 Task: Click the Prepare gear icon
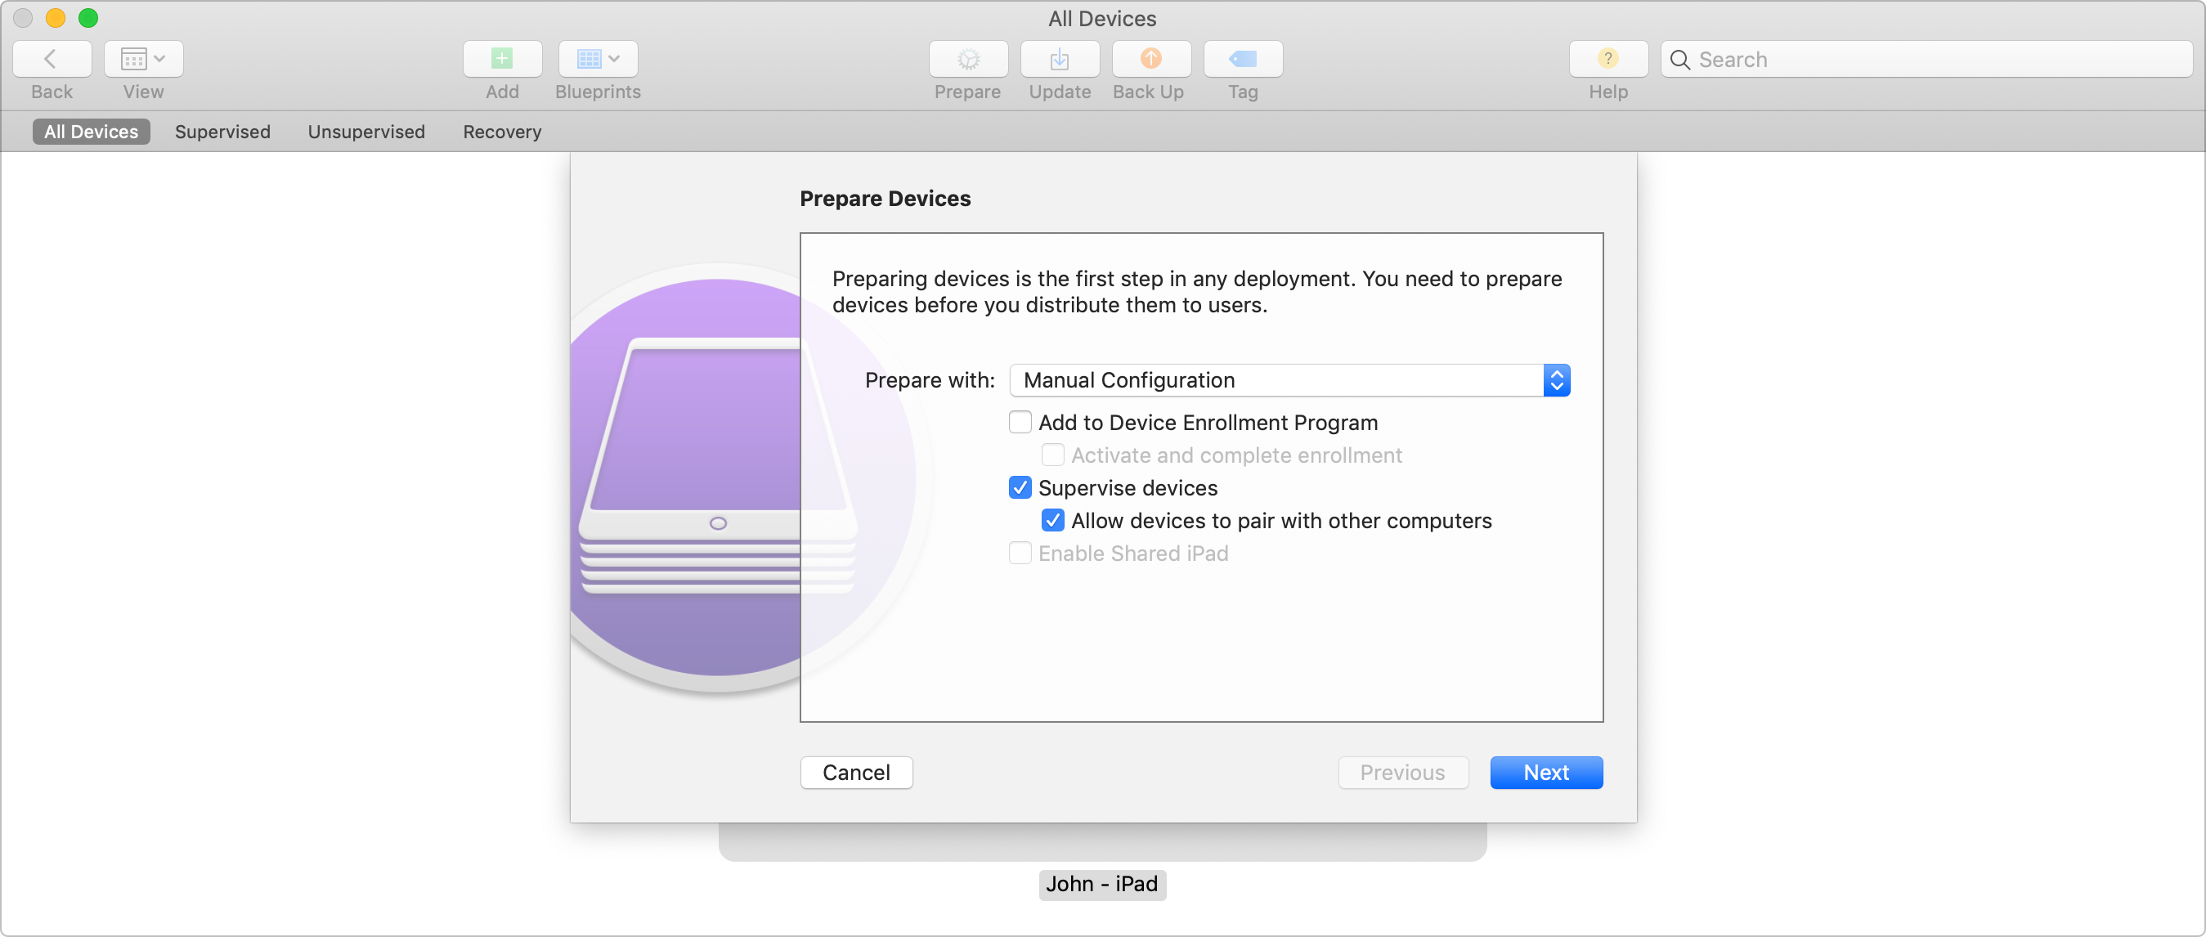pos(968,59)
